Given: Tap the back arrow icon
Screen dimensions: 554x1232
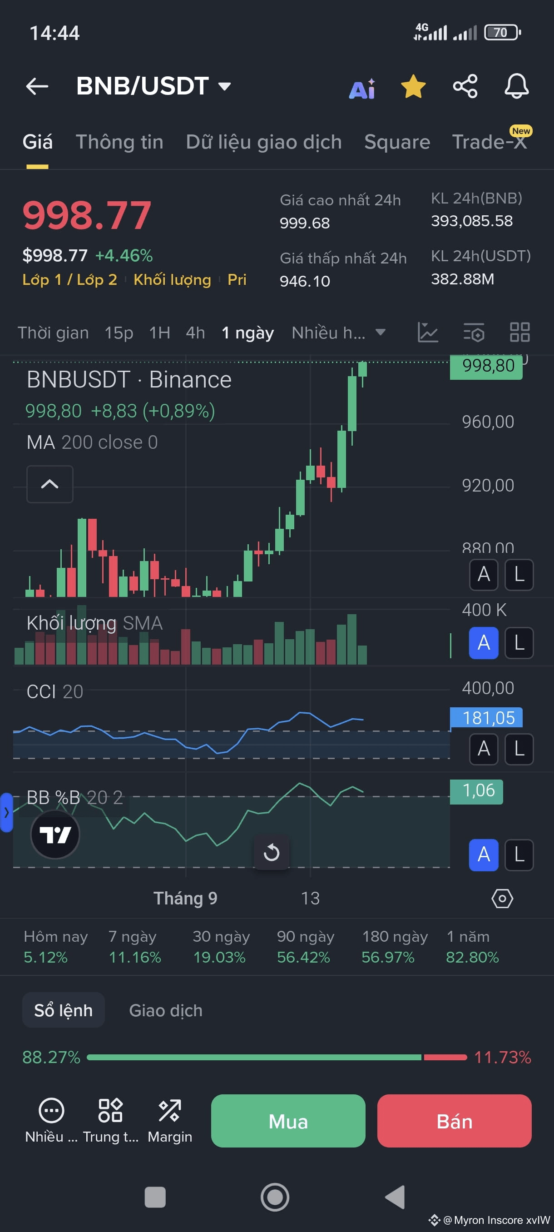Looking at the screenshot, I should [x=37, y=86].
